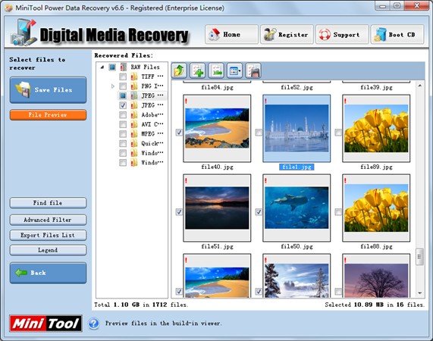Click 'Selected 10.89 MB in 16 files' status text
This screenshot has width=433, height=341.
click(375, 305)
